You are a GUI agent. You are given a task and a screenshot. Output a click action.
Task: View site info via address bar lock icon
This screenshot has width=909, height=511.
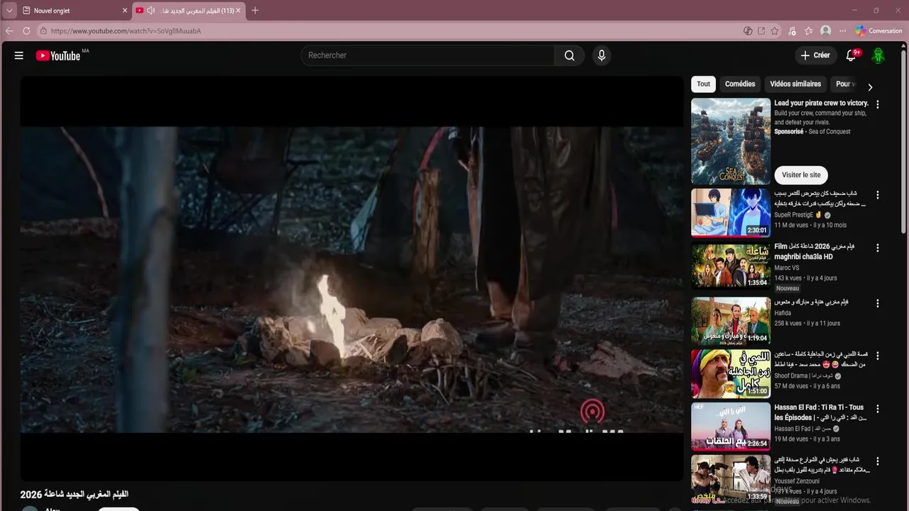point(43,31)
